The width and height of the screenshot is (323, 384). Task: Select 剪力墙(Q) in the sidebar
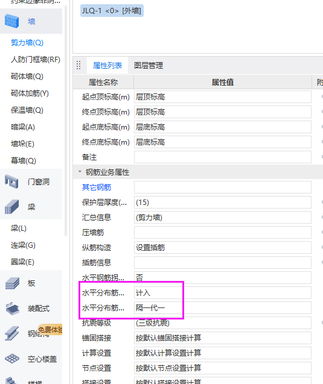pyautogui.click(x=27, y=43)
